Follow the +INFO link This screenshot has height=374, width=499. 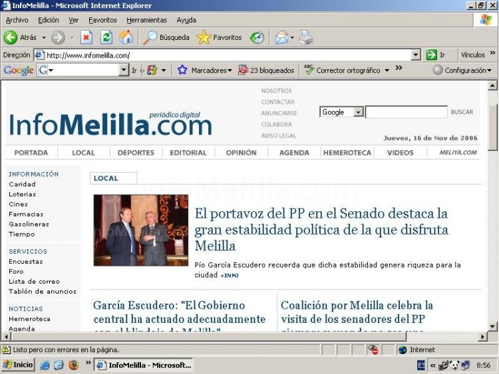[230, 276]
